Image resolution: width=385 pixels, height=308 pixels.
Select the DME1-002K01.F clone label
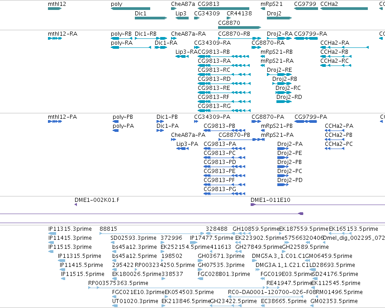tap(97, 200)
